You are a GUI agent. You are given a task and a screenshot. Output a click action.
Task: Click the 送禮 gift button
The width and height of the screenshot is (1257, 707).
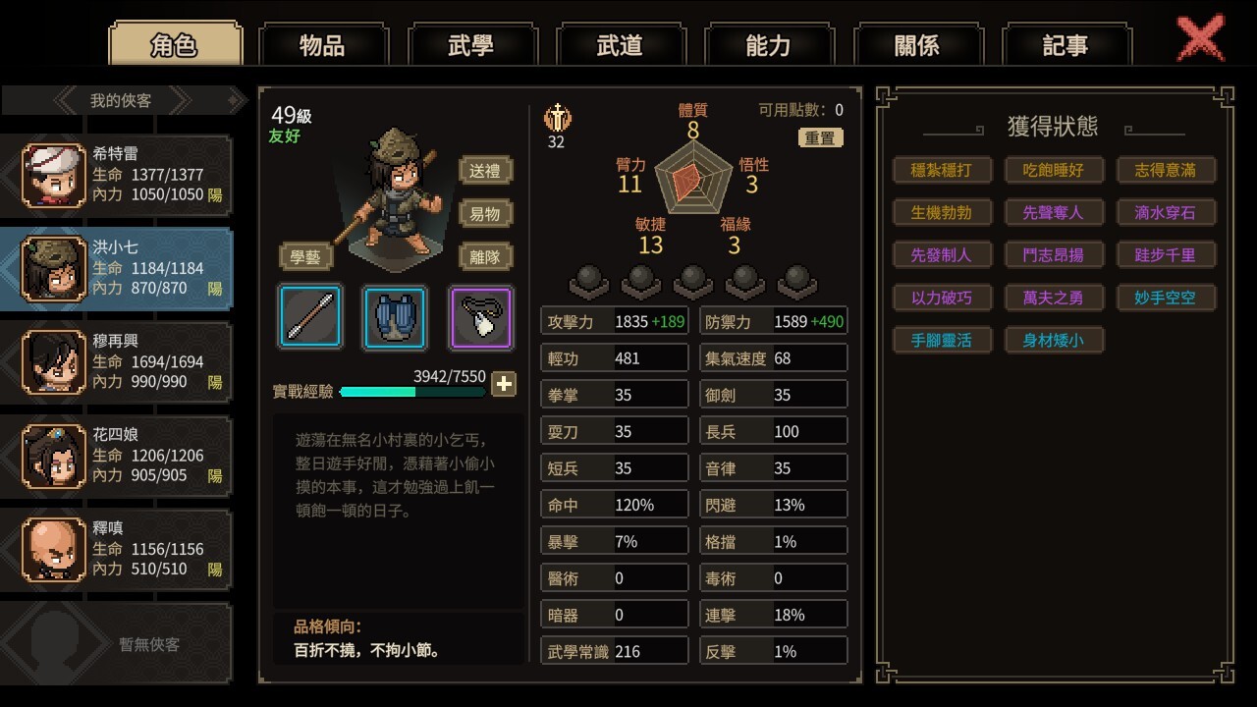[485, 171]
